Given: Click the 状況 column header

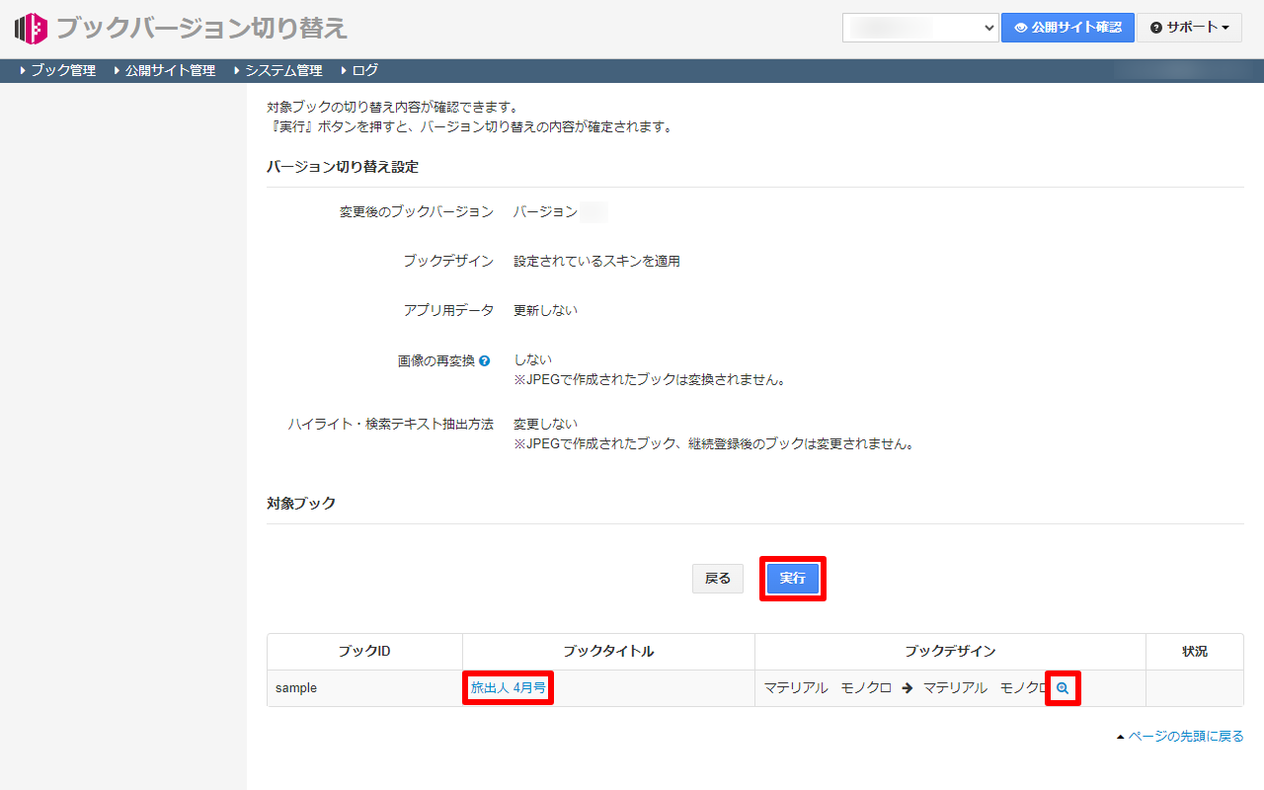Looking at the screenshot, I should point(1194,652).
